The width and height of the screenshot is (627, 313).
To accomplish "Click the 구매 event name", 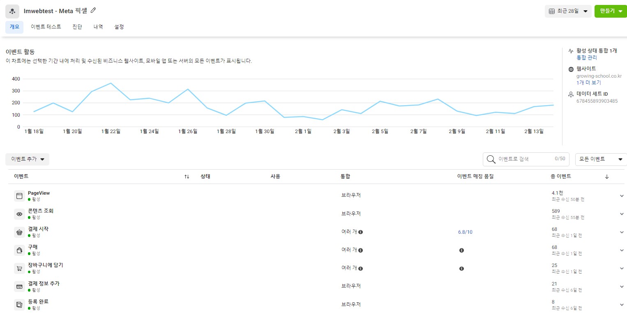I will [x=33, y=247].
